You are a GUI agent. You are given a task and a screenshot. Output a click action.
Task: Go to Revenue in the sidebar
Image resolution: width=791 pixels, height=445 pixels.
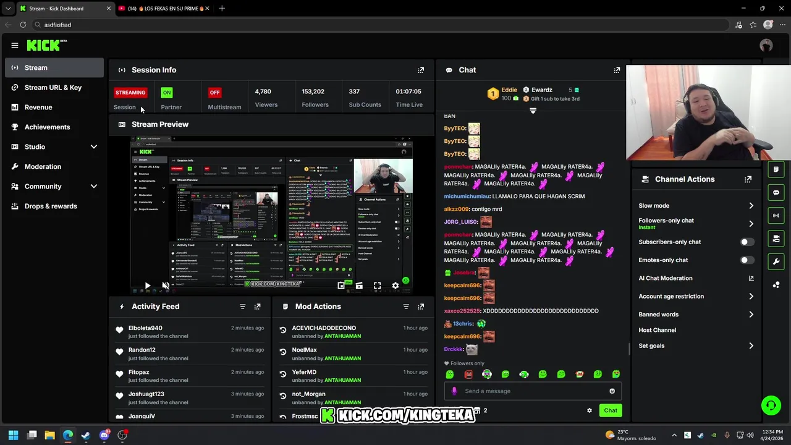tap(54, 108)
